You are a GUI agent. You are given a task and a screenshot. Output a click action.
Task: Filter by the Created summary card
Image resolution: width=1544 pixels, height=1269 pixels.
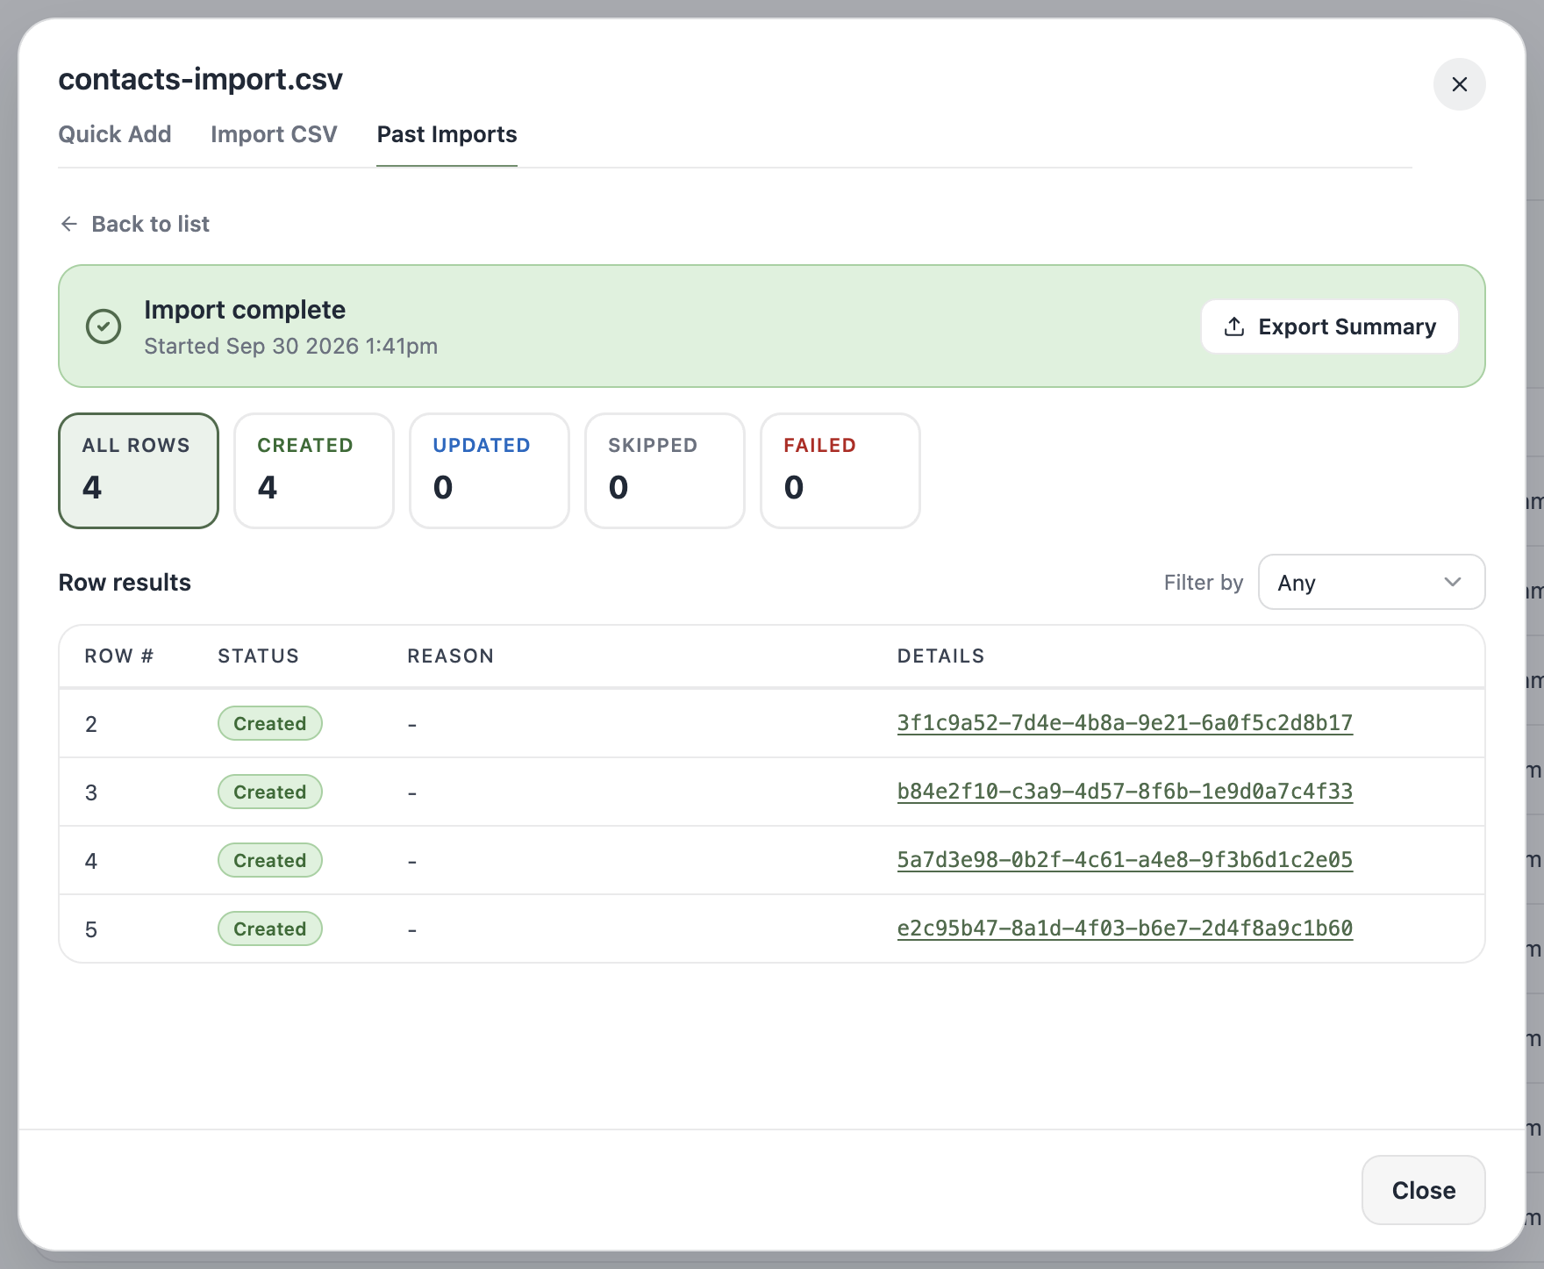(x=314, y=470)
